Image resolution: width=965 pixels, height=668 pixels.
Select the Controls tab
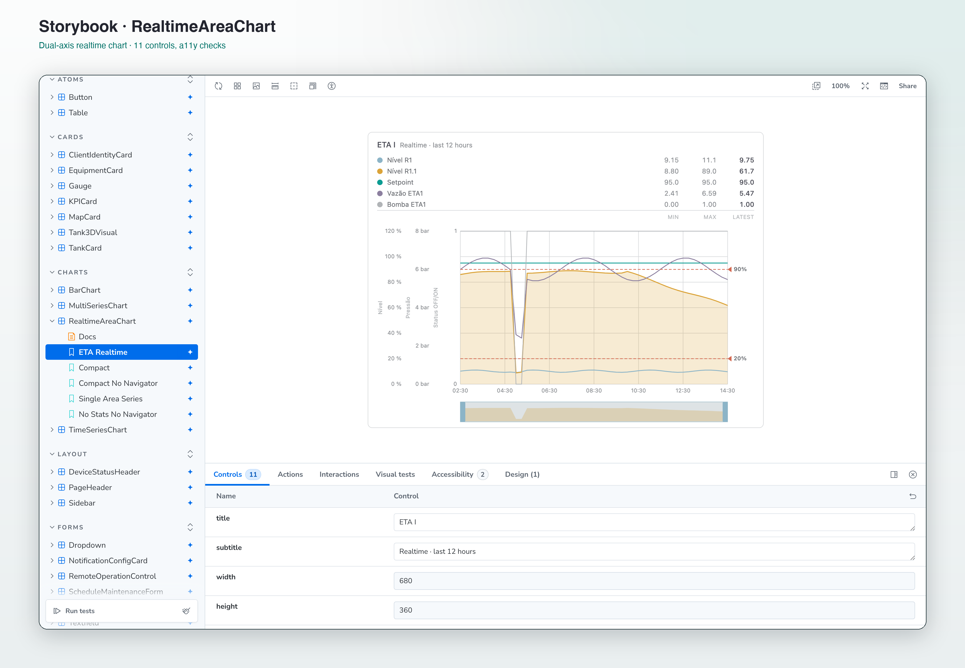click(x=237, y=474)
